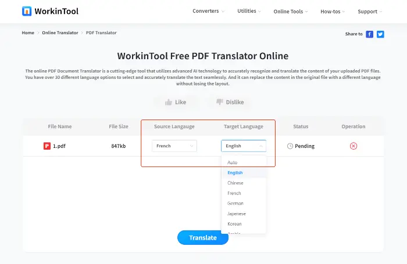Select Japanese in target language list
The width and height of the screenshot is (407, 264).
tap(244, 214)
